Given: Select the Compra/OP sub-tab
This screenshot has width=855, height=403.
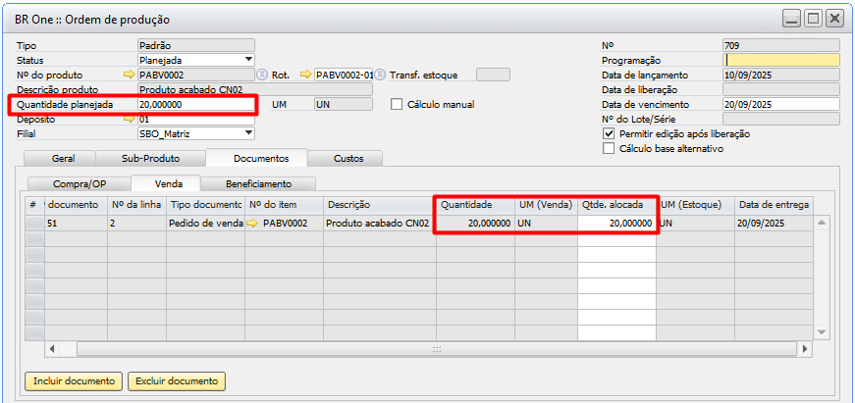Looking at the screenshot, I should [79, 183].
